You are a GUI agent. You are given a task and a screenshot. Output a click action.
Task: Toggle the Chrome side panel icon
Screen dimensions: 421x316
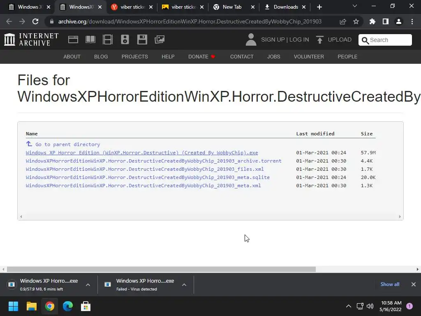386,21
